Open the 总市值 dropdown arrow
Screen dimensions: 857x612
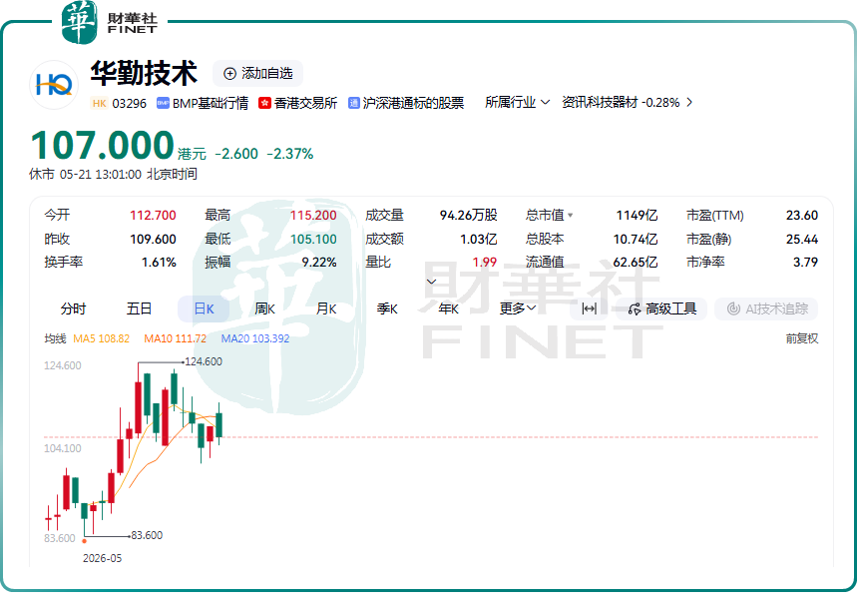click(570, 216)
